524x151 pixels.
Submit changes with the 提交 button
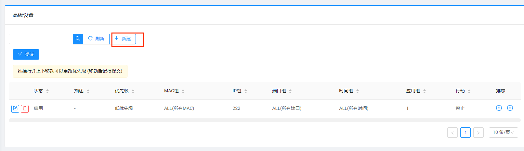26,54
